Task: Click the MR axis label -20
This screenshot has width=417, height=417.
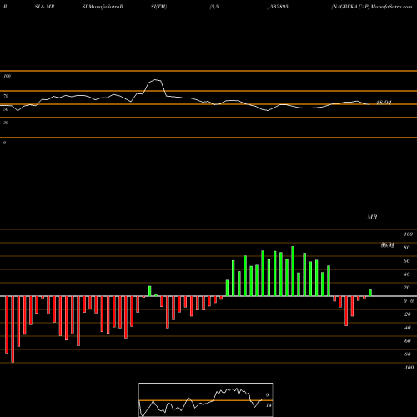Action: (x=407, y=314)
